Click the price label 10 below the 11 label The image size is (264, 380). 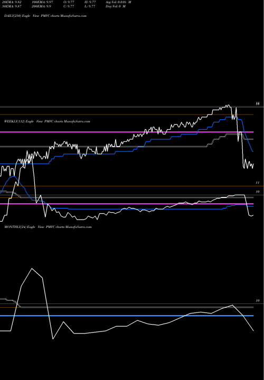tap(258, 192)
